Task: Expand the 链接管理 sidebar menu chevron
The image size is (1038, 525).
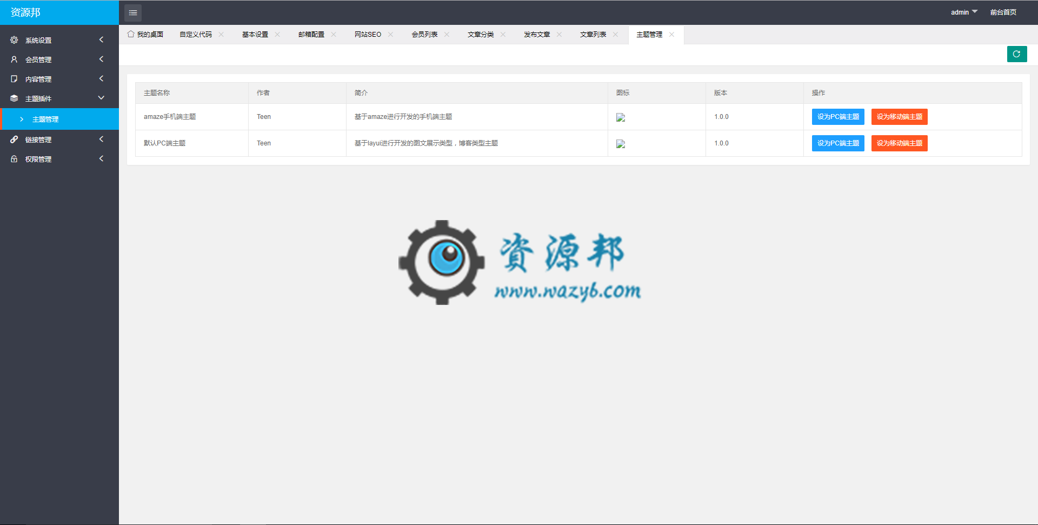Action: [x=101, y=139]
